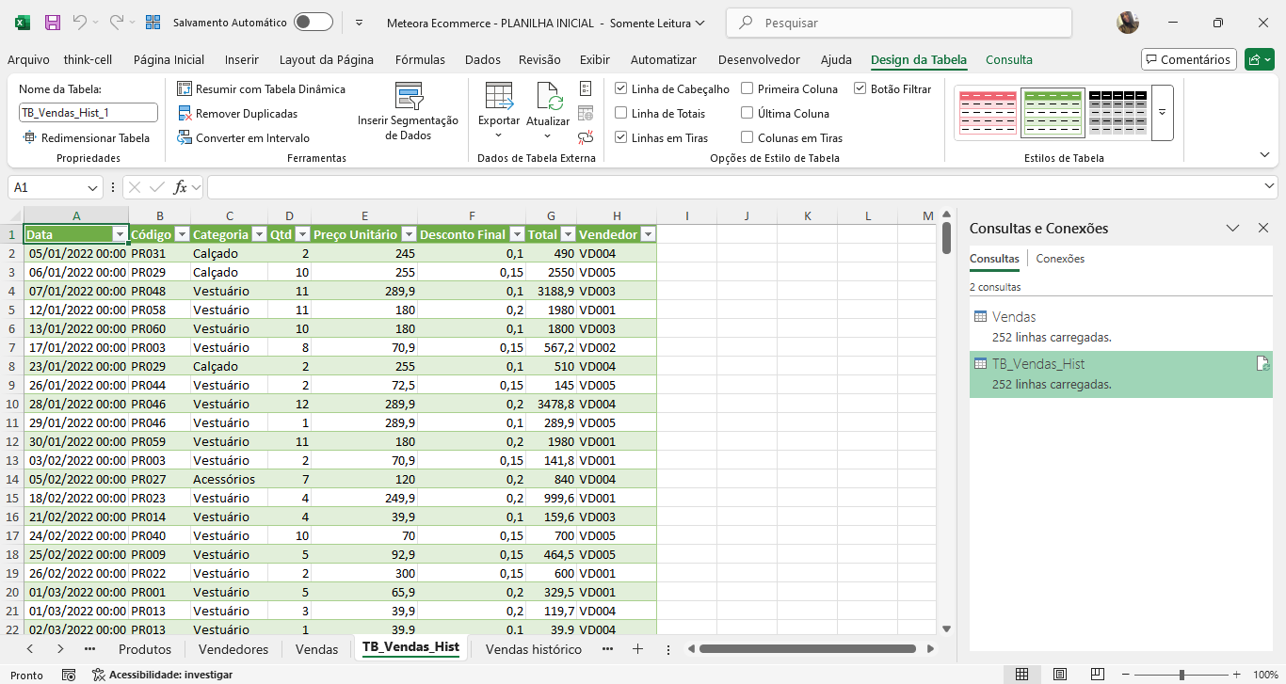Switch to Vendedores sheet tab
1286x684 pixels.
click(233, 649)
